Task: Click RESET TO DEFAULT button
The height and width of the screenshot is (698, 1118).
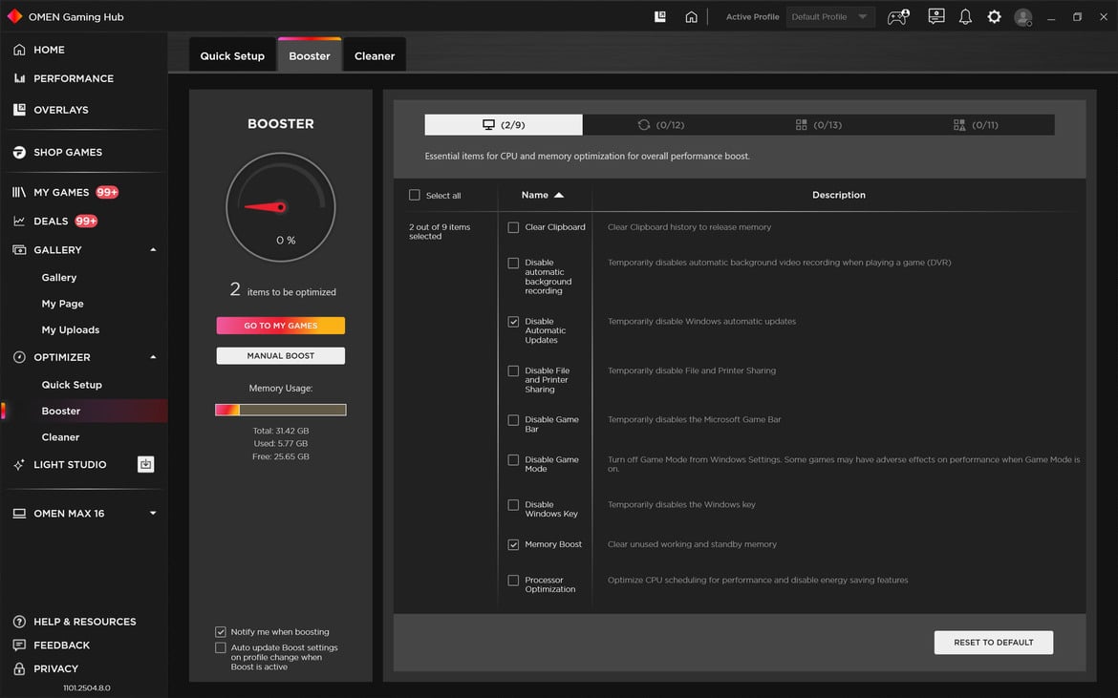Action: [x=993, y=643]
